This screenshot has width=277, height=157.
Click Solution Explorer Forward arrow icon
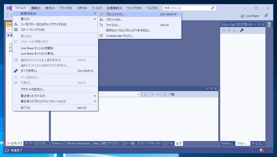(x=229, y=30)
